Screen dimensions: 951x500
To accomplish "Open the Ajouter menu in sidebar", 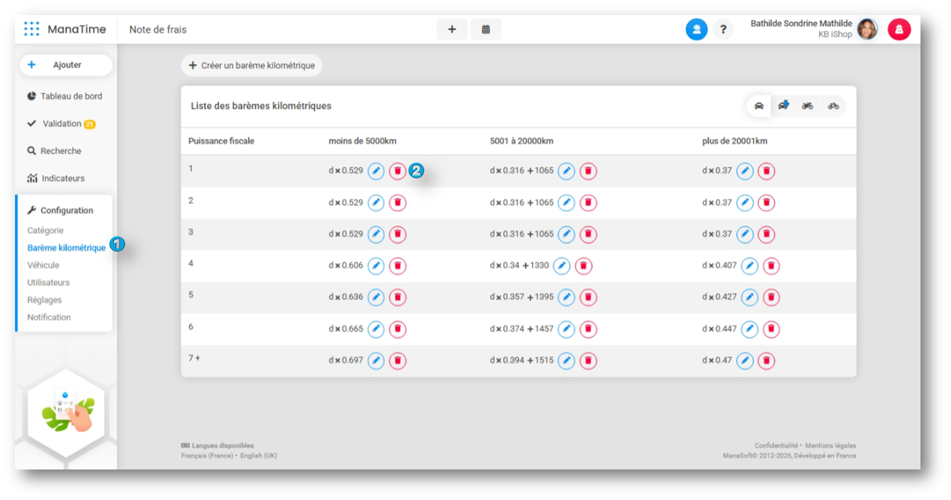I will (x=66, y=65).
